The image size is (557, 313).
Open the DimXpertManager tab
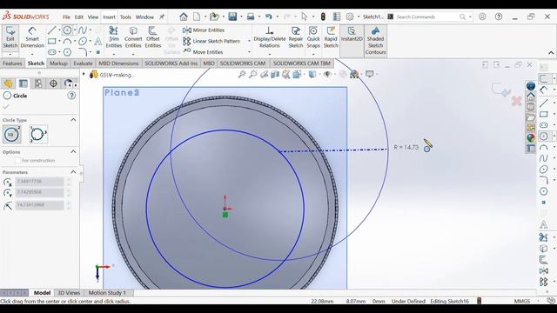(53, 83)
